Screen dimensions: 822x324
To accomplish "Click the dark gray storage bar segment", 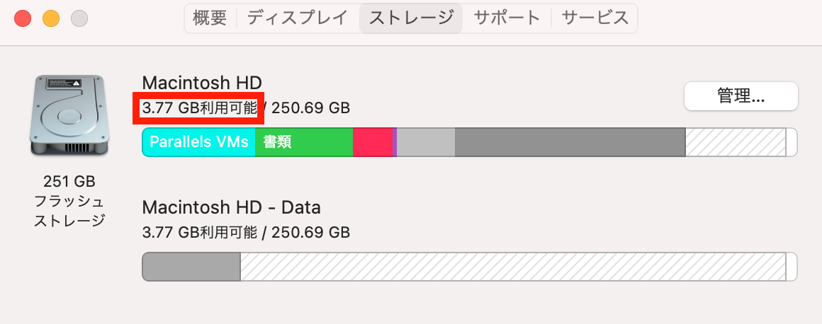I will click(x=570, y=142).
